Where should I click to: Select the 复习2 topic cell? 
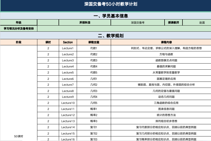[94, 133]
